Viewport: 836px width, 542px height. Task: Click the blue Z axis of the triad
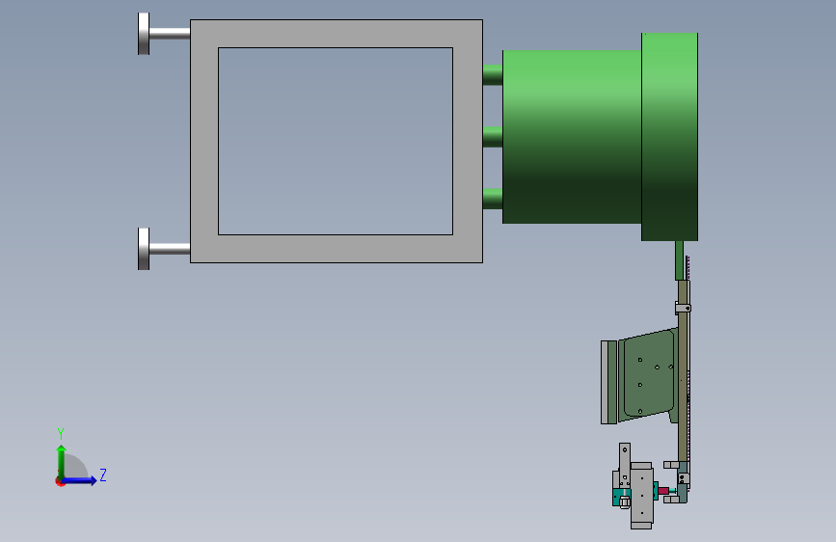coord(80,480)
